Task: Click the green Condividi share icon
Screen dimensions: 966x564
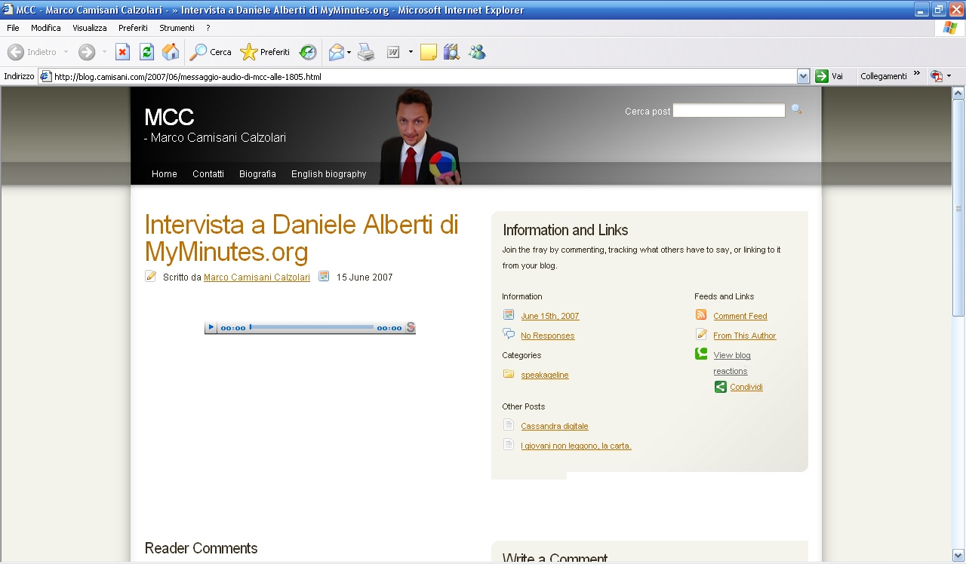Action: click(x=721, y=387)
